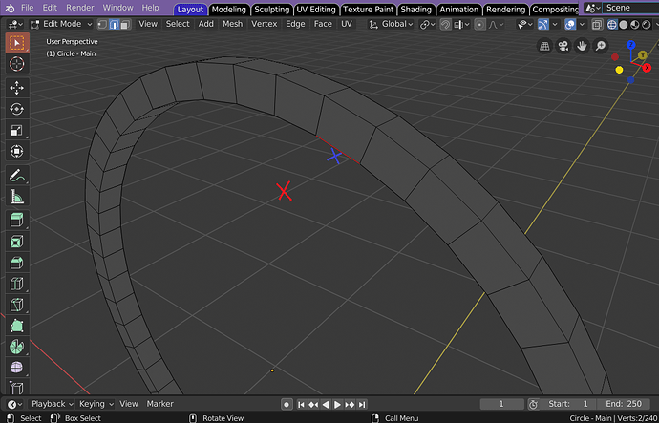This screenshot has width=659, height=423.
Task: Select the Measure tool
Action: tap(17, 197)
